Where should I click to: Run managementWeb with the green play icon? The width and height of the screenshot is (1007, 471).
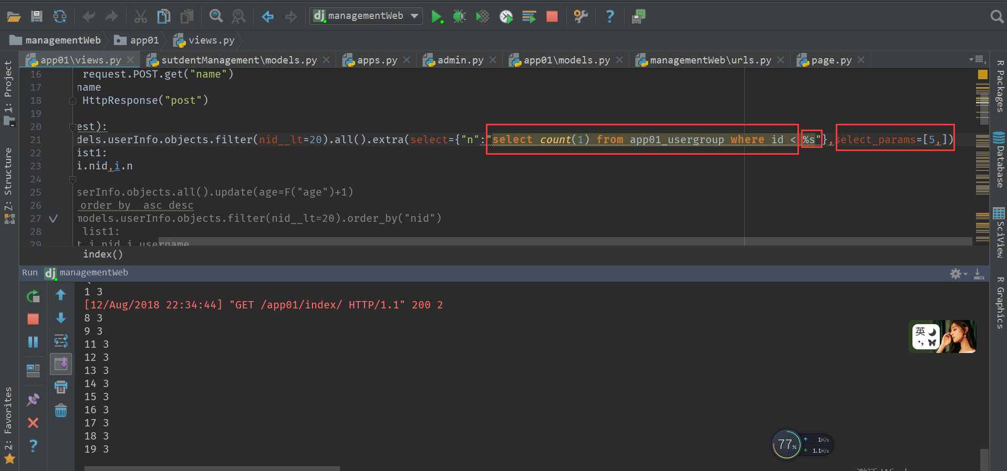click(437, 17)
